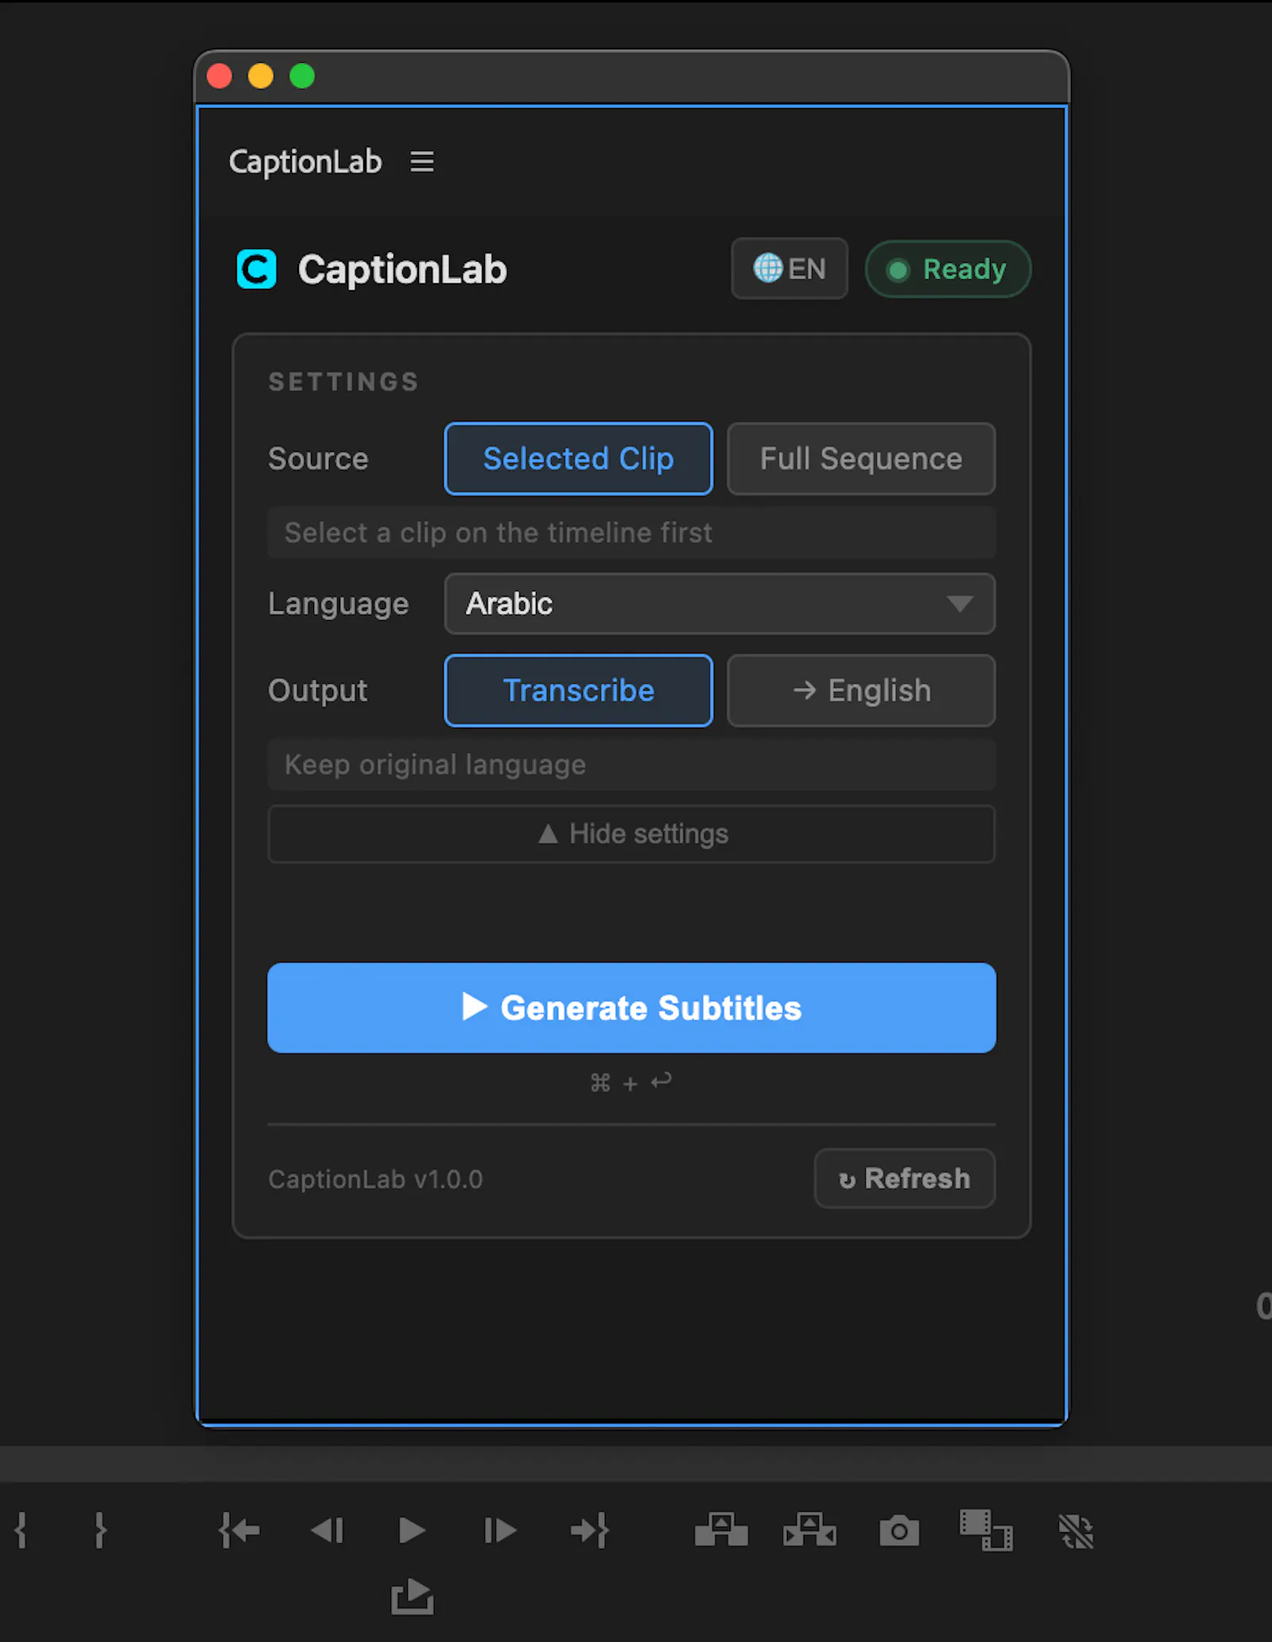This screenshot has width=1272, height=1642.
Task: Select the Selected Clip source option
Action: point(579,459)
